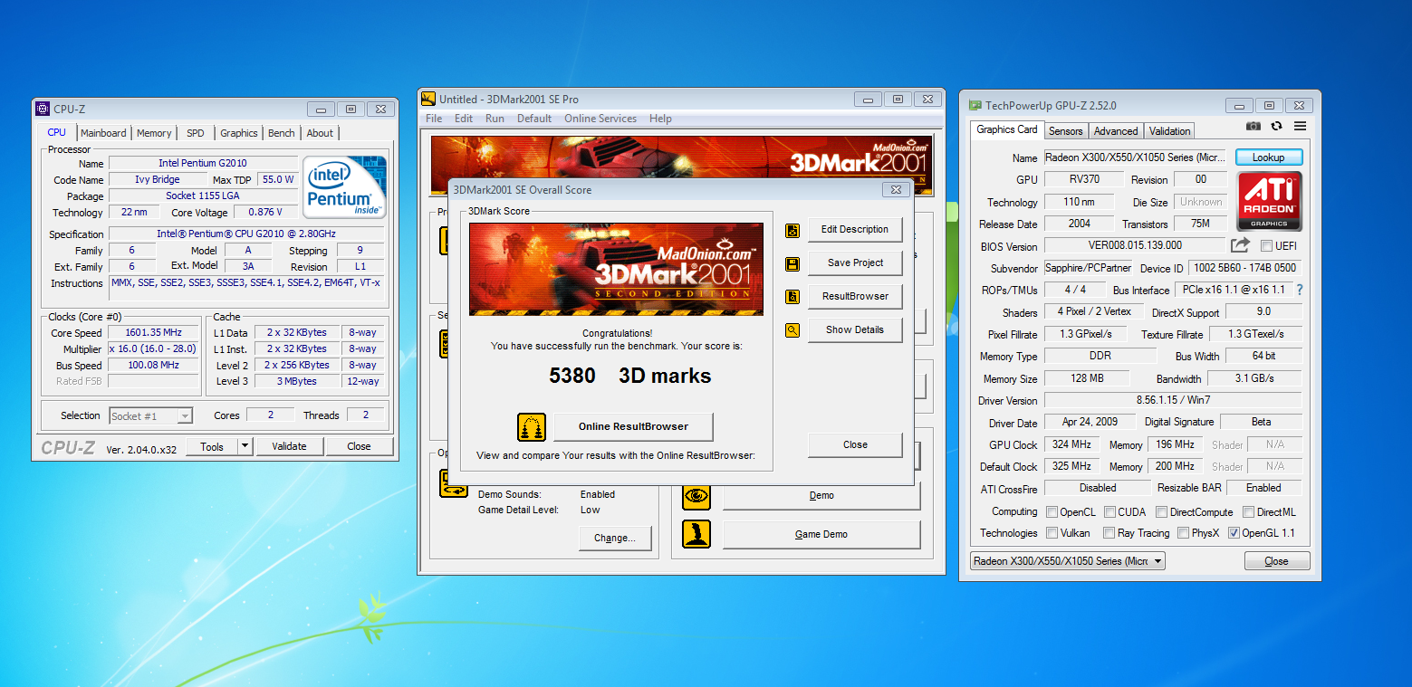Click the GPU-Z Name field

1135,157
